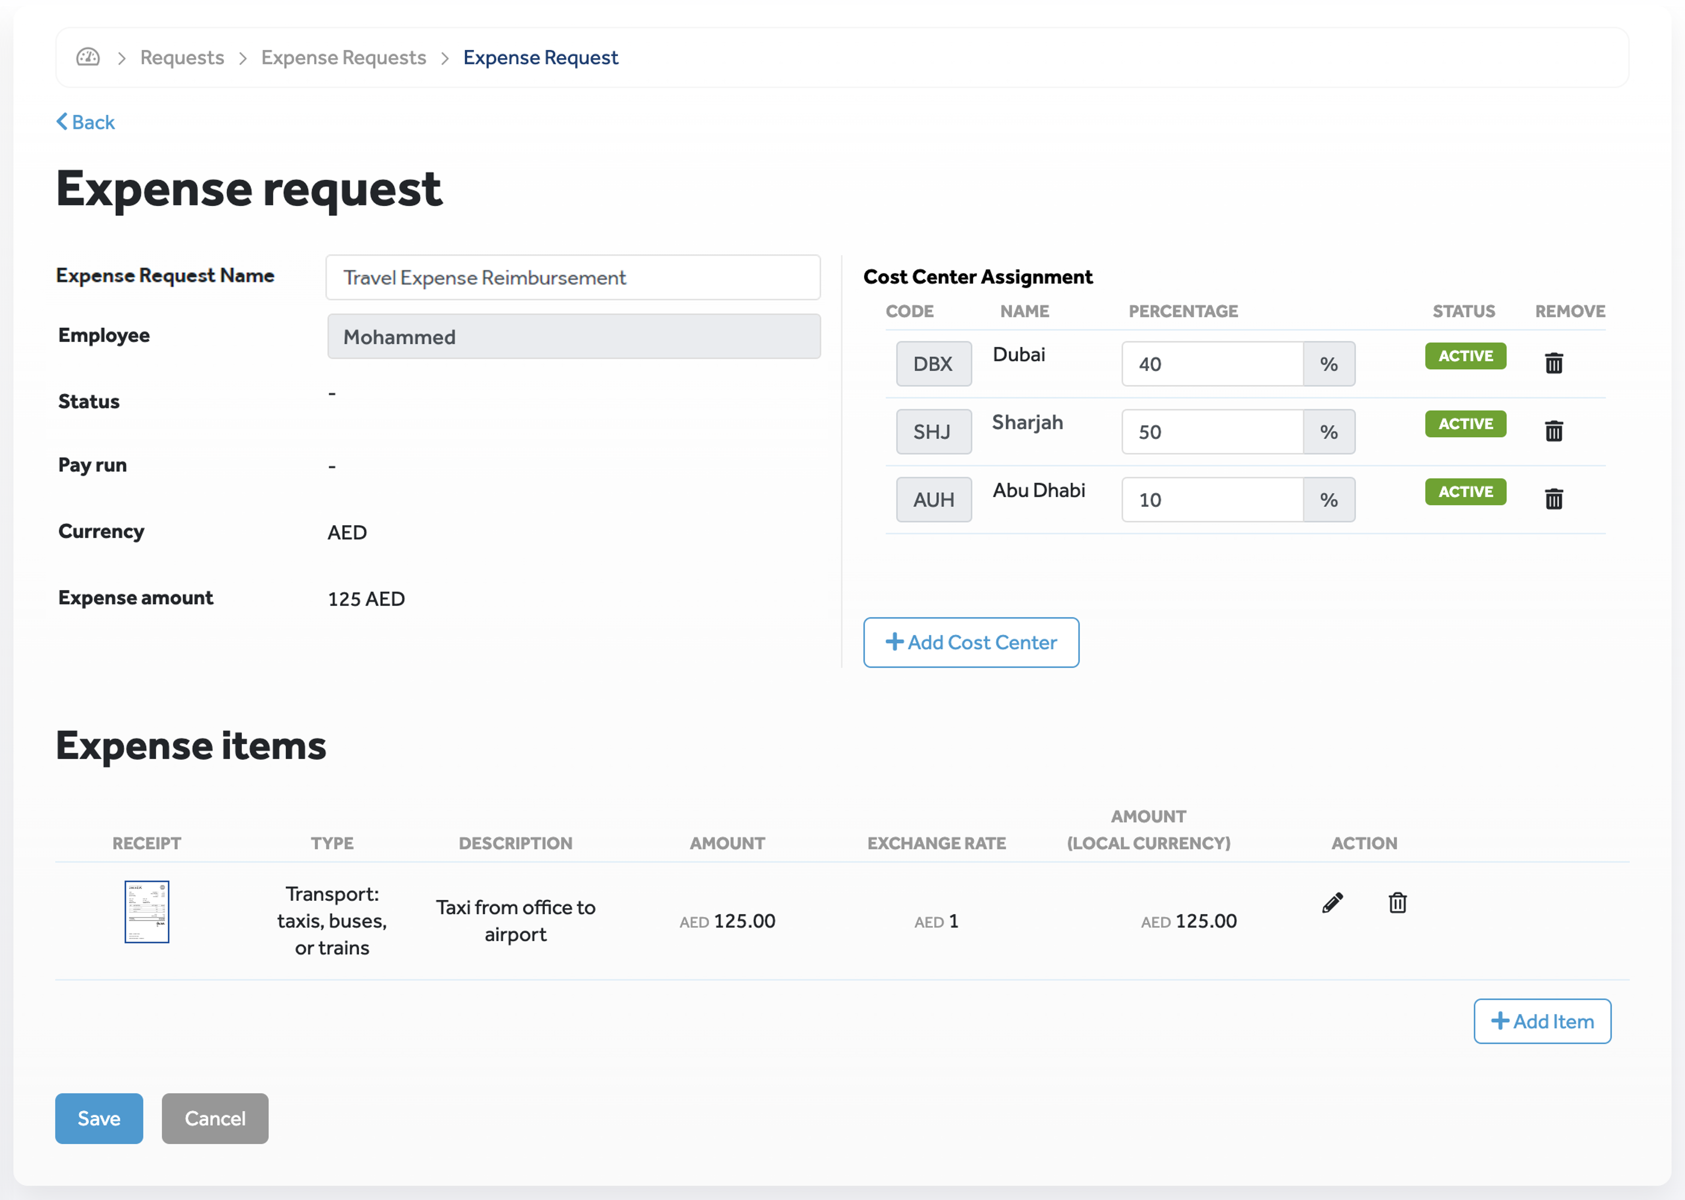Save the expense request
This screenshot has height=1200, width=1685.
click(x=98, y=1119)
